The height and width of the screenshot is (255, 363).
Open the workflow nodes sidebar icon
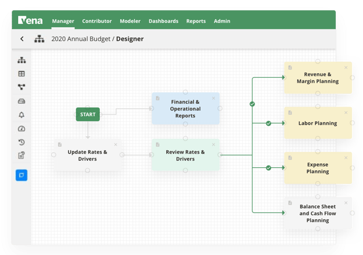point(22,87)
